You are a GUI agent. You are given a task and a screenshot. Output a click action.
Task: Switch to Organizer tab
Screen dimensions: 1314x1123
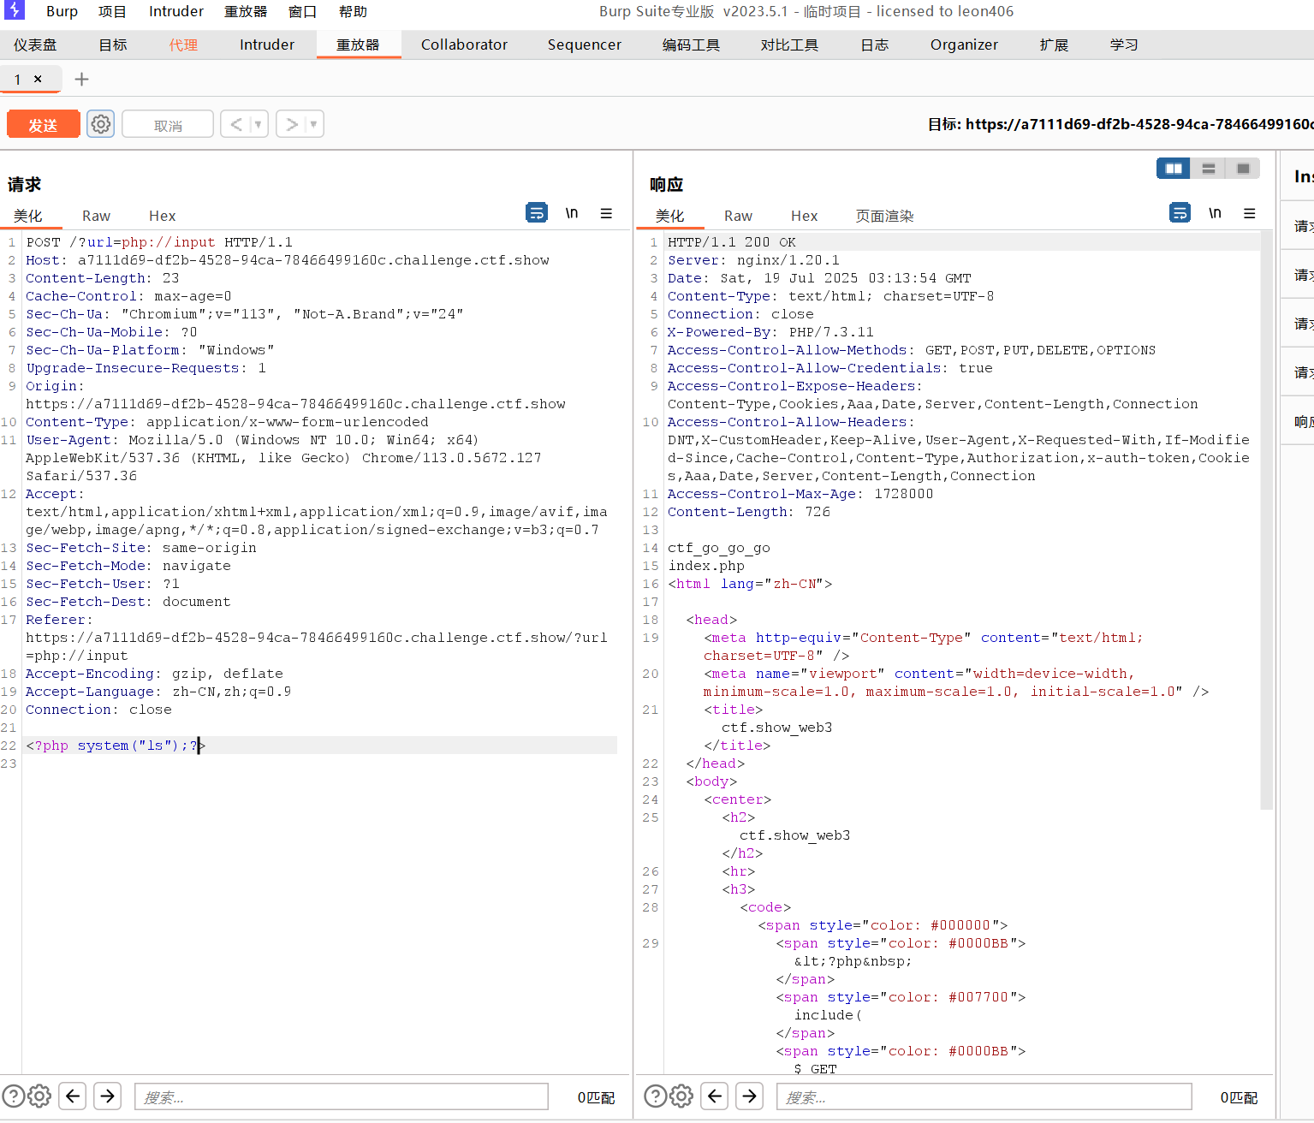[964, 45]
